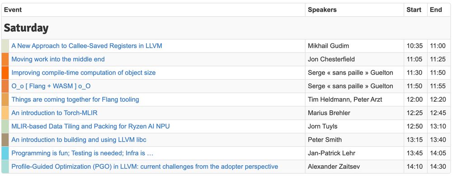Open 'An introduction to Torch-MLIR' link
Screen dimensions: 452x176
(x=55, y=113)
